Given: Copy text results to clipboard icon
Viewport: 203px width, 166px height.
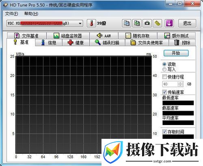Looking at the screenshot, I should pyautogui.click(x=127, y=23).
